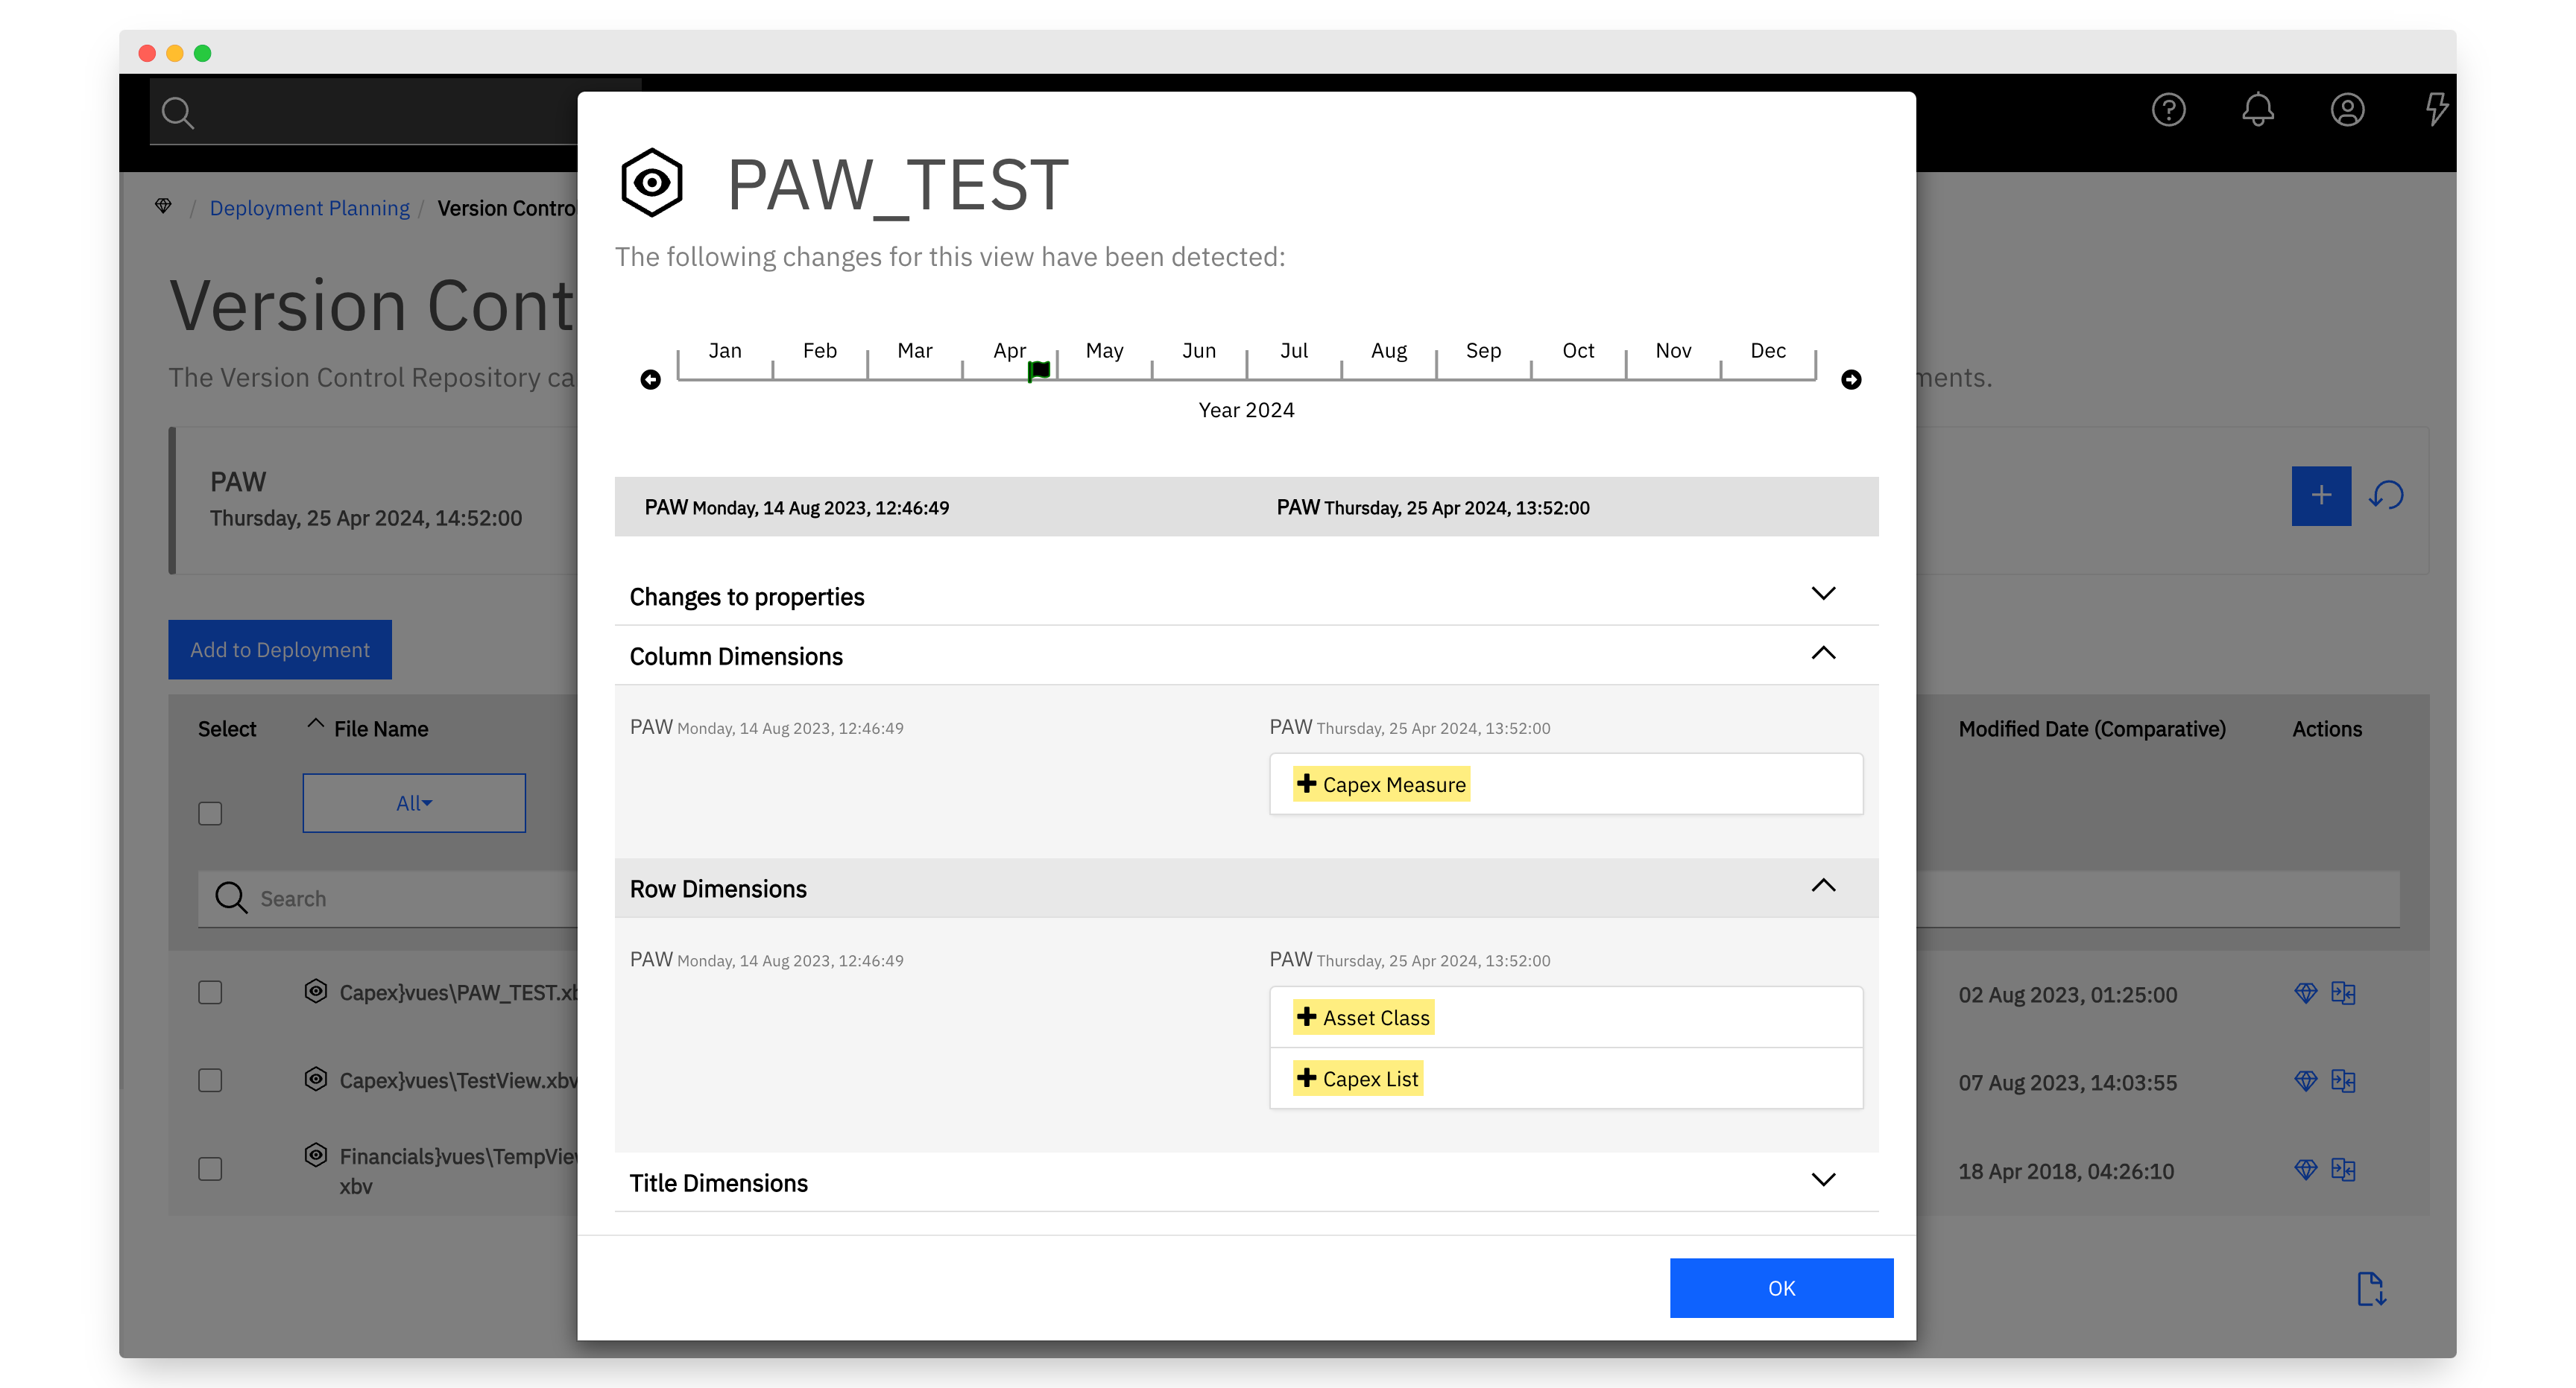Click the blue plus add button

[x=2321, y=495]
